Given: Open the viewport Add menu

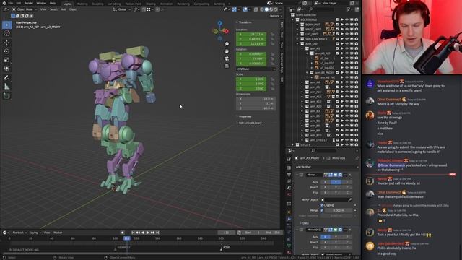Looking at the screenshot, I should click(x=64, y=9).
